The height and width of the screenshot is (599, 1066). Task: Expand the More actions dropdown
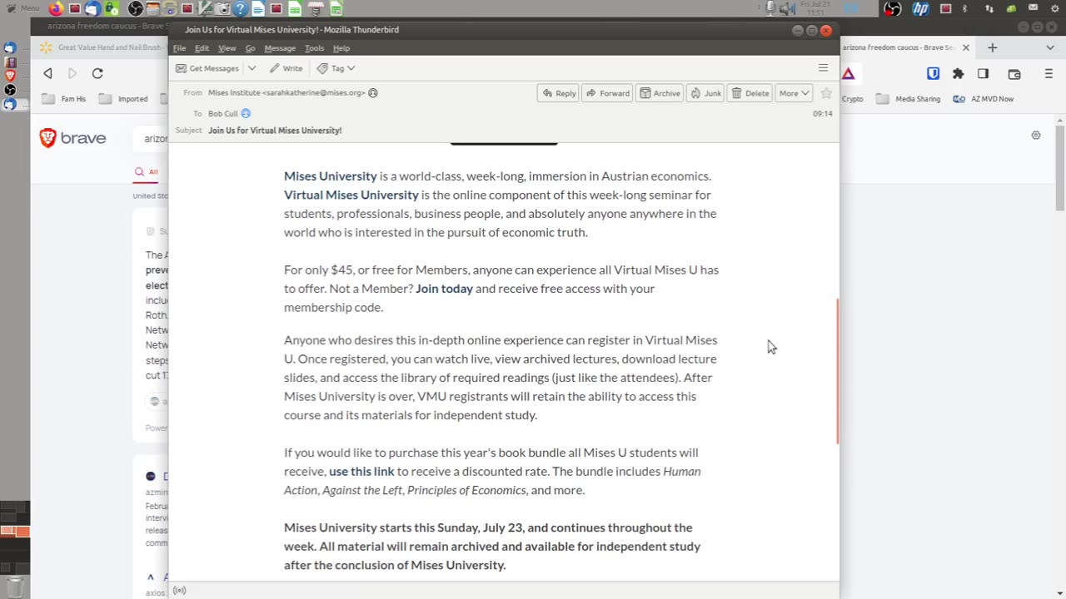[x=795, y=93]
